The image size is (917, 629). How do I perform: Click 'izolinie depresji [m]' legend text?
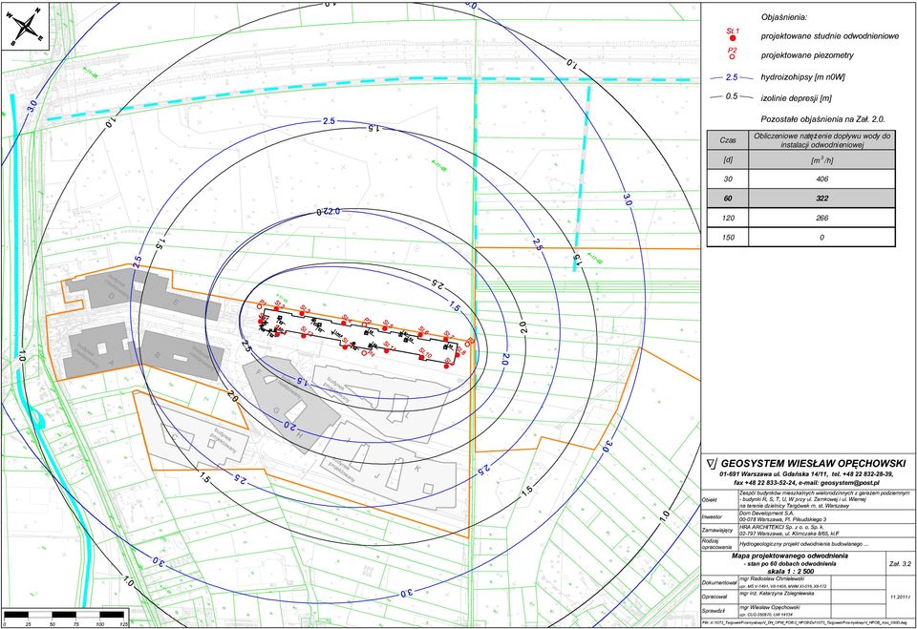pyautogui.click(x=796, y=98)
